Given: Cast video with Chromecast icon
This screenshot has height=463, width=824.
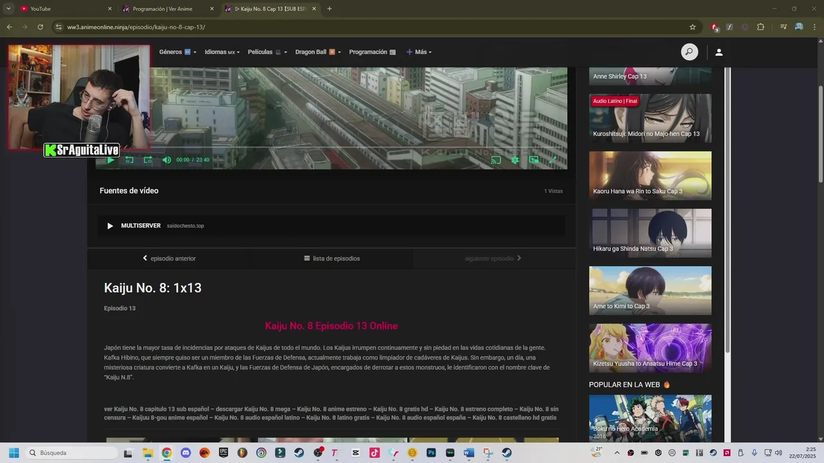Looking at the screenshot, I should (x=496, y=160).
